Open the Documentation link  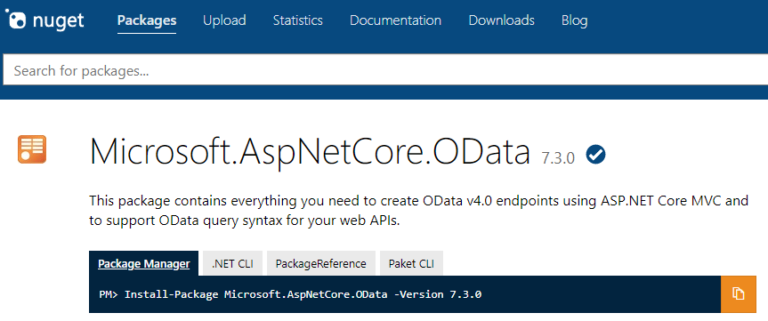(395, 20)
